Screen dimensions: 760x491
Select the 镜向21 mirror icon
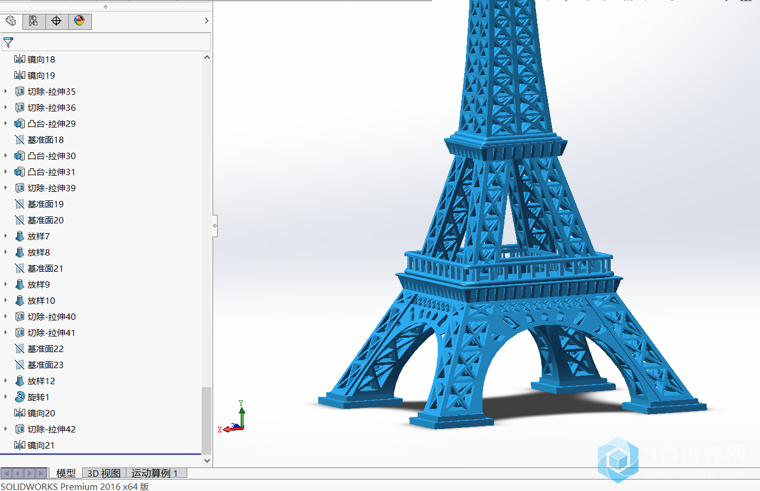point(20,445)
